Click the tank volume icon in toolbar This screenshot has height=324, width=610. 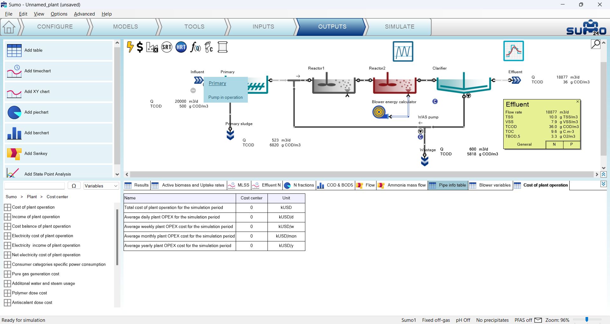click(223, 47)
